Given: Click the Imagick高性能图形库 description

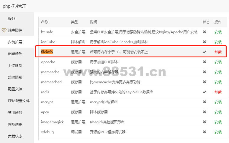Looking at the screenshot, I should [107, 122].
